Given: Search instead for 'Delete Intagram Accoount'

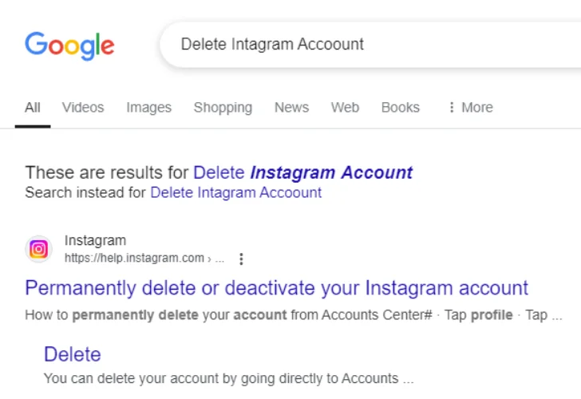Looking at the screenshot, I should tap(235, 192).
